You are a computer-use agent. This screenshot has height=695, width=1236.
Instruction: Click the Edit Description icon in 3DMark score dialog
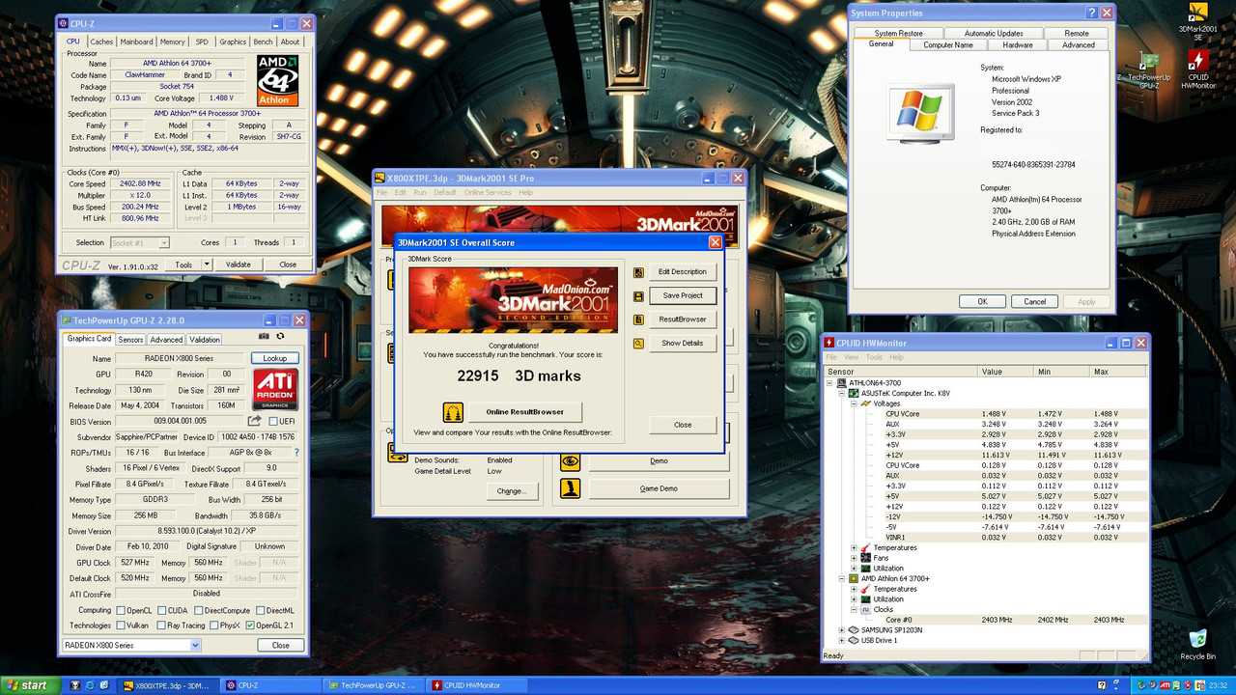click(638, 272)
